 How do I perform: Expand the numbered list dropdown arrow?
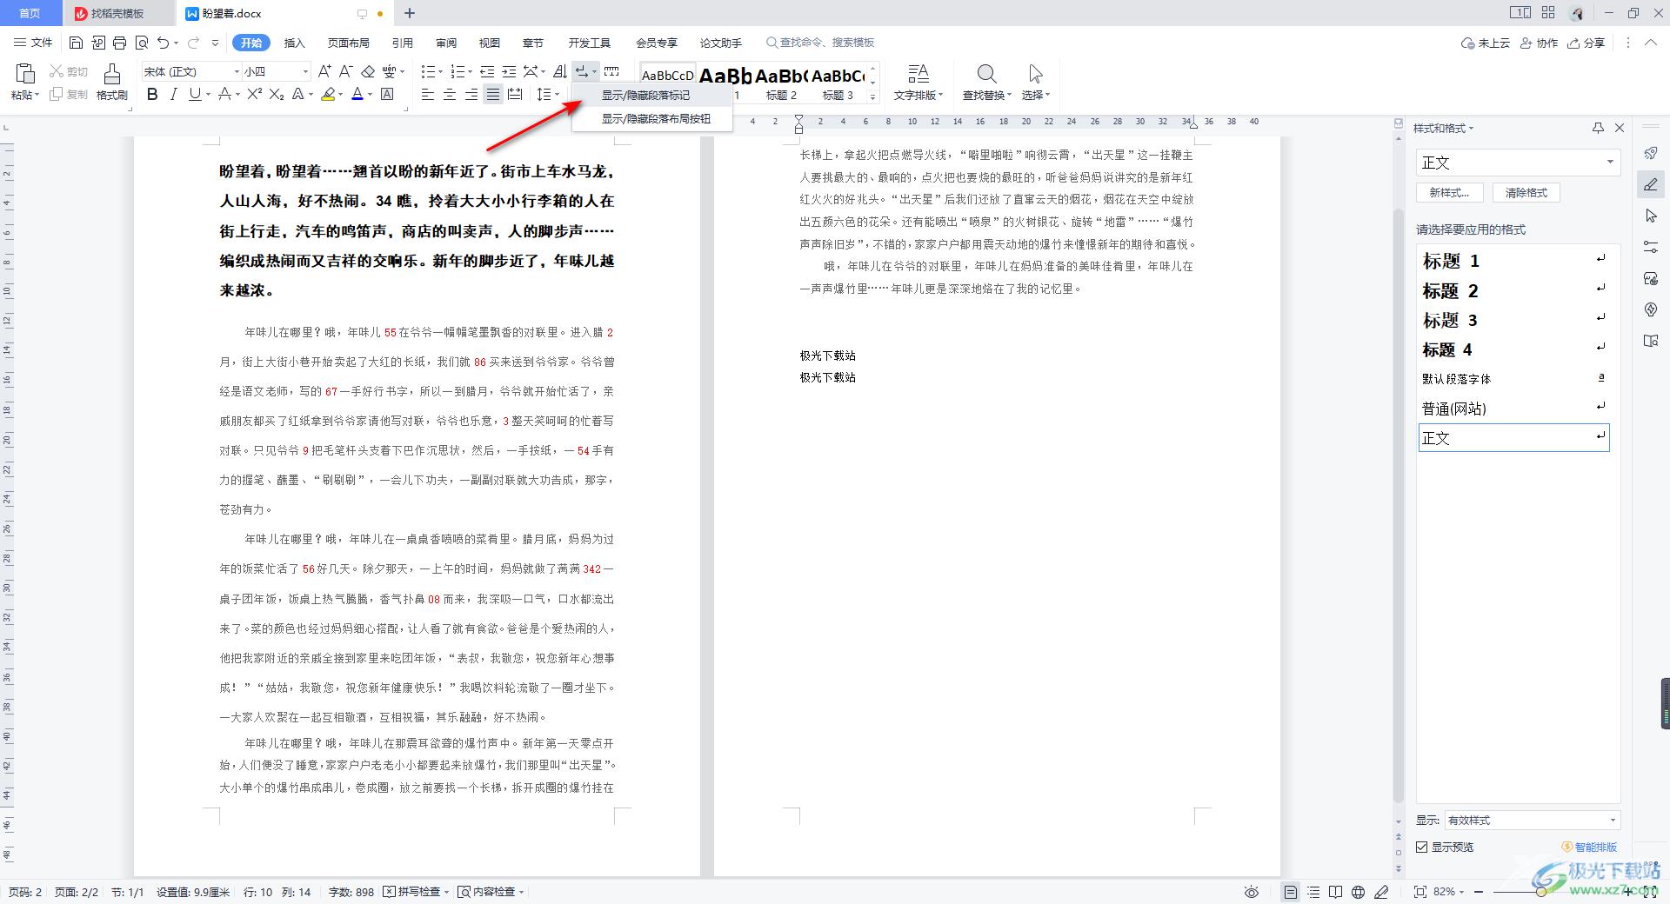471,71
